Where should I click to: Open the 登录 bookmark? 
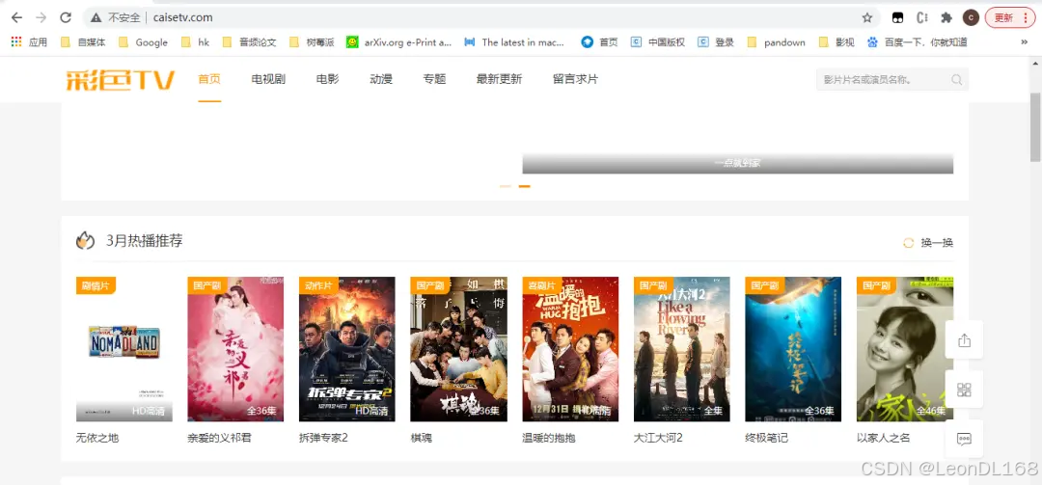[716, 41]
